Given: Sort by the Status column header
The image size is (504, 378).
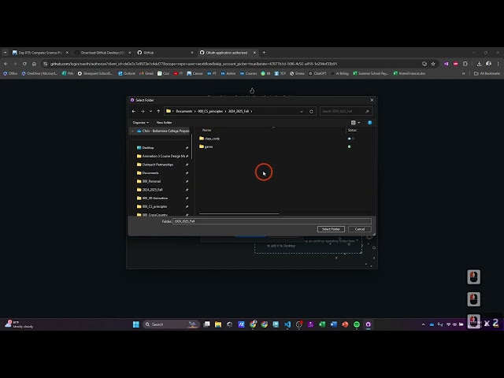Looking at the screenshot, I should (352, 130).
